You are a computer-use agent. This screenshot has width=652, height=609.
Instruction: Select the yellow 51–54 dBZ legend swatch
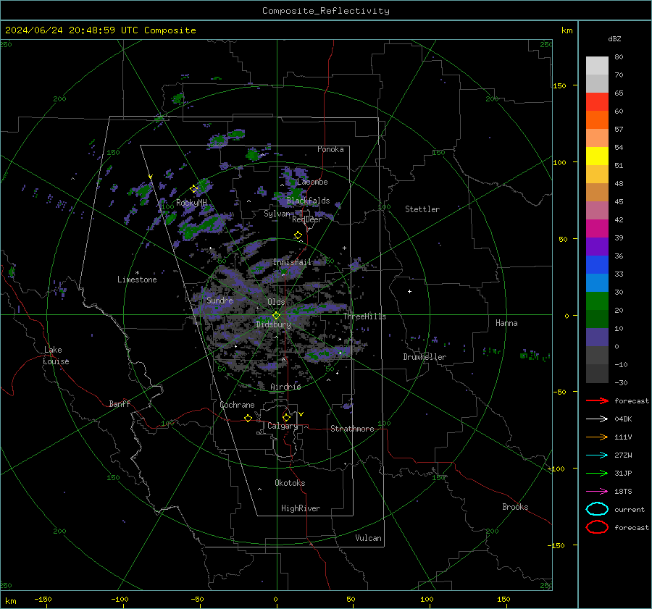[597, 156]
